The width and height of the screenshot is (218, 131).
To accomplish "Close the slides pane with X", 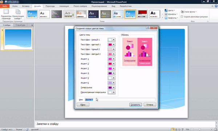I will click(x=32, y=25).
